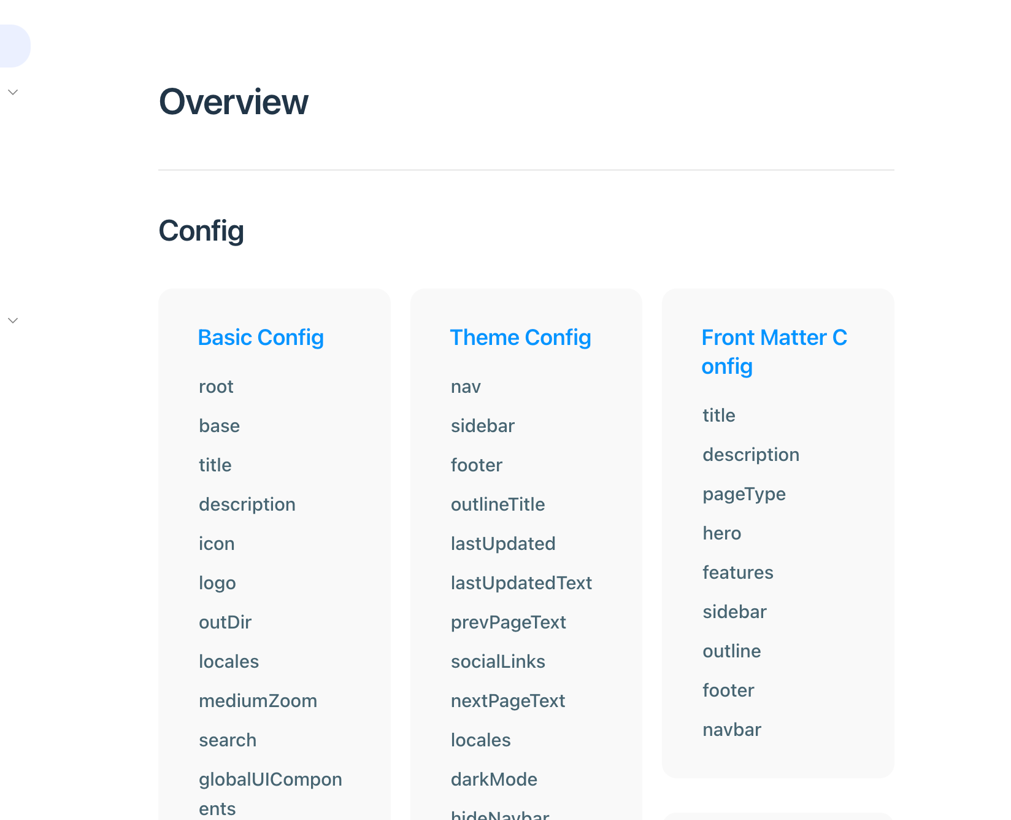Open the Theme Config page
This screenshot has width=1011, height=820.
pyautogui.click(x=520, y=337)
